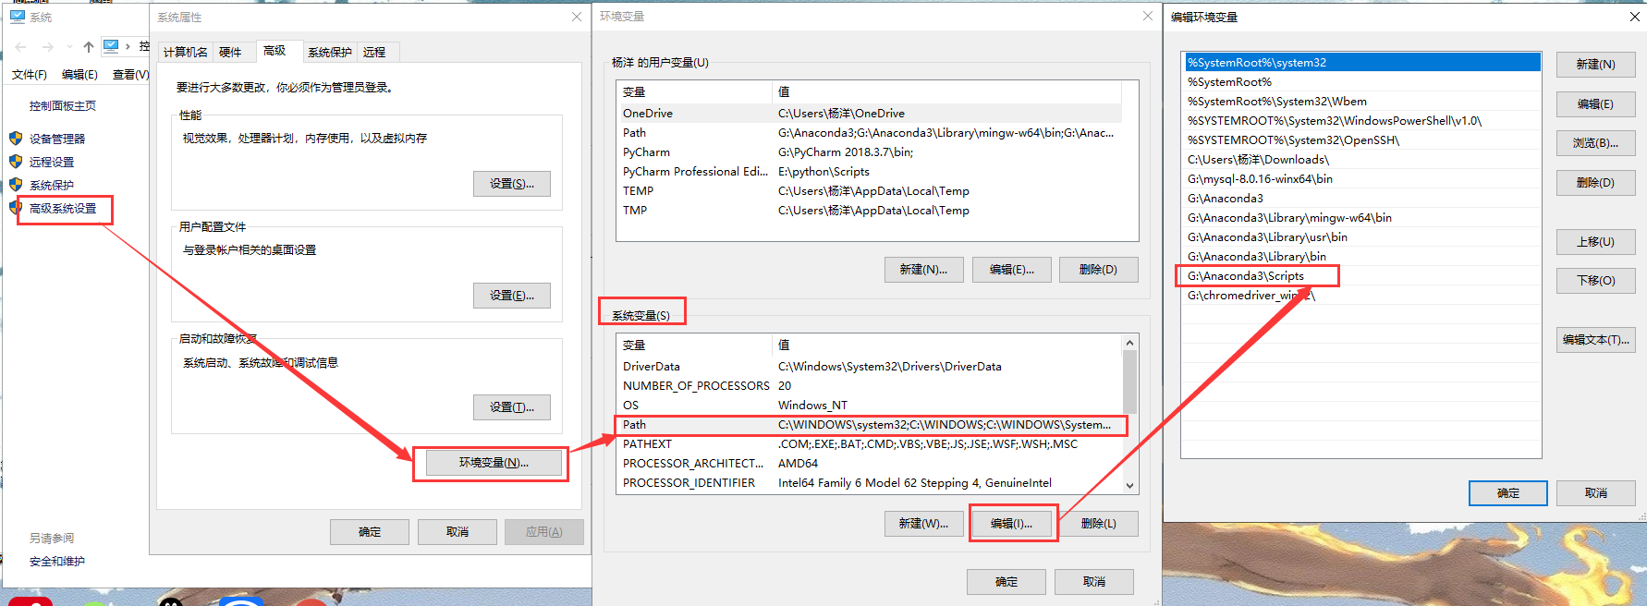Image resolution: width=1647 pixels, height=606 pixels.
Task: Click the up-folder arrow in System window
Action: click(88, 47)
